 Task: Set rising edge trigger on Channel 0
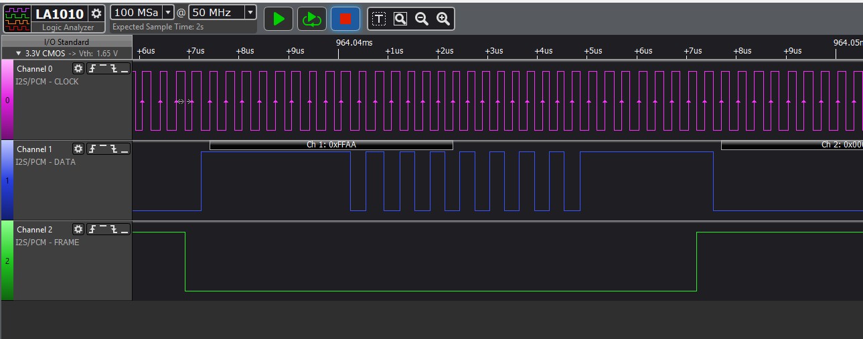tap(92, 68)
